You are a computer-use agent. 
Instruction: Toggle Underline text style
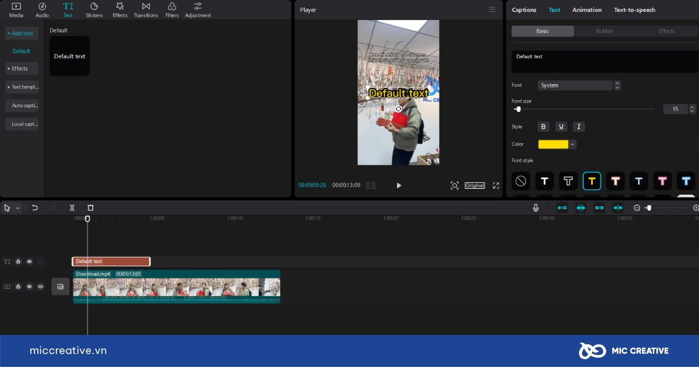(x=561, y=126)
